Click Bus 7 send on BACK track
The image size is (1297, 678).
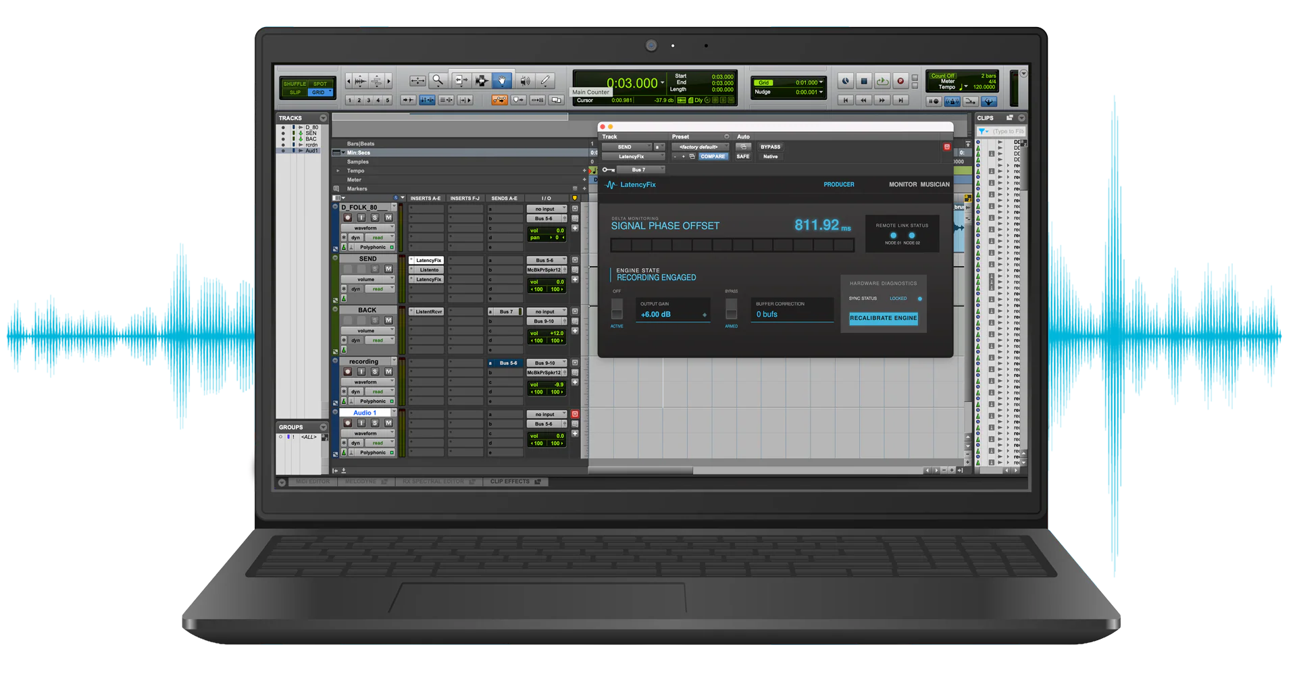click(506, 312)
